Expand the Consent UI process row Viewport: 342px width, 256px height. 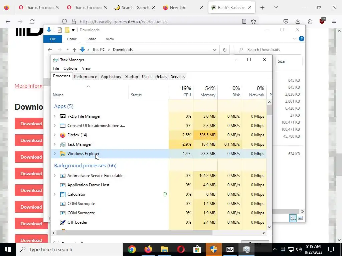click(55, 126)
